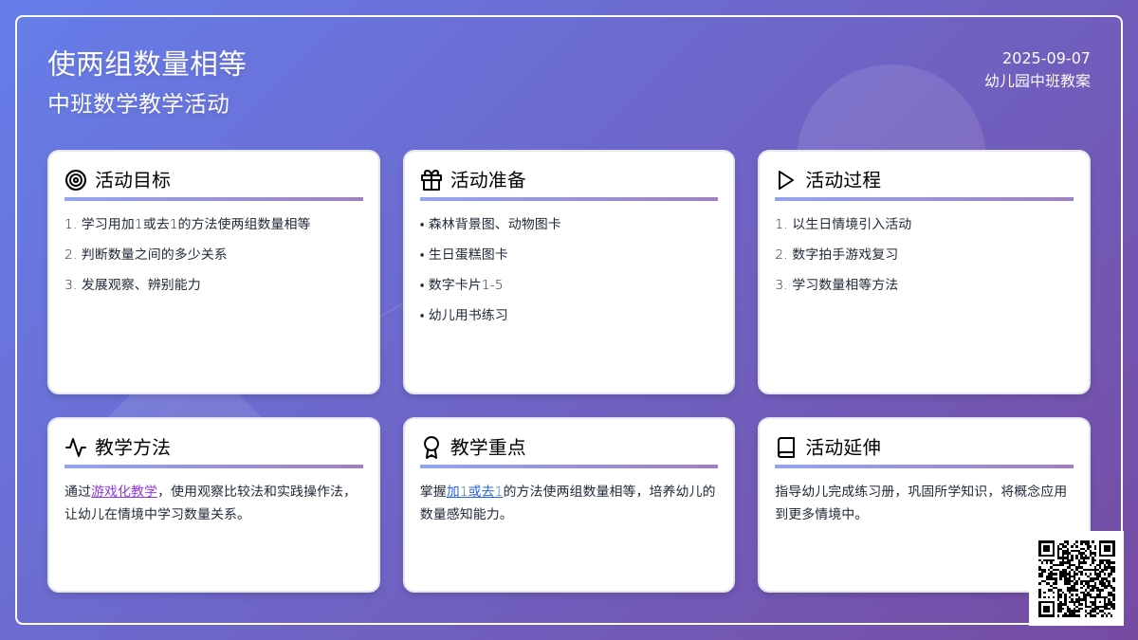Click bullet 幼儿用书练习
The image size is (1138, 640).
(468, 315)
